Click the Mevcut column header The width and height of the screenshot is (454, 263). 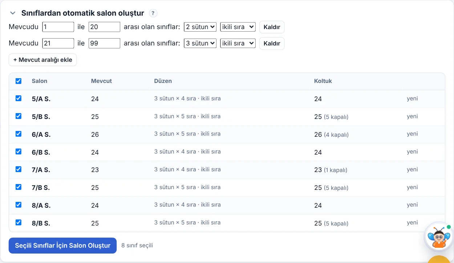(x=101, y=81)
